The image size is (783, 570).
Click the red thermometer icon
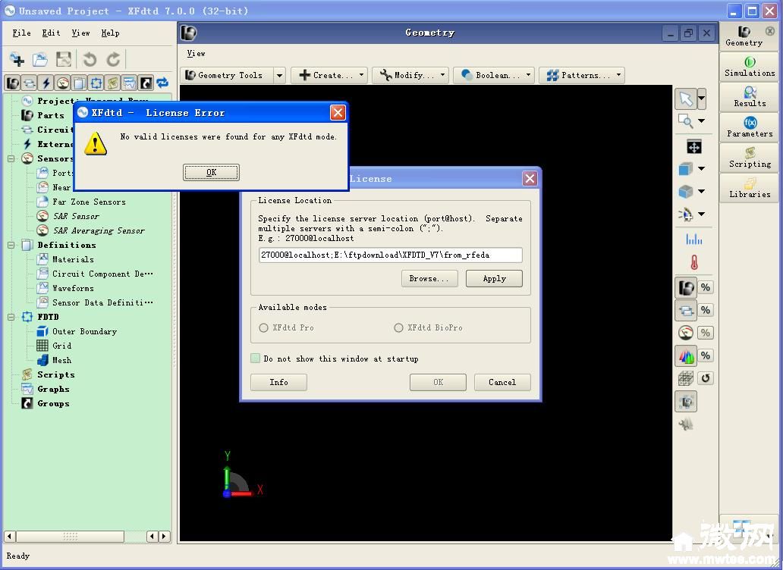694,262
